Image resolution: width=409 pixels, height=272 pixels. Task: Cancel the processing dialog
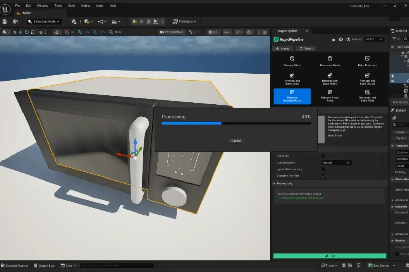(x=236, y=141)
